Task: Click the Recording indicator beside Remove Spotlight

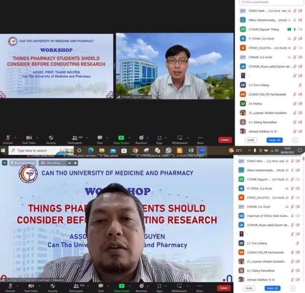Action: pyautogui.click(x=51, y=162)
